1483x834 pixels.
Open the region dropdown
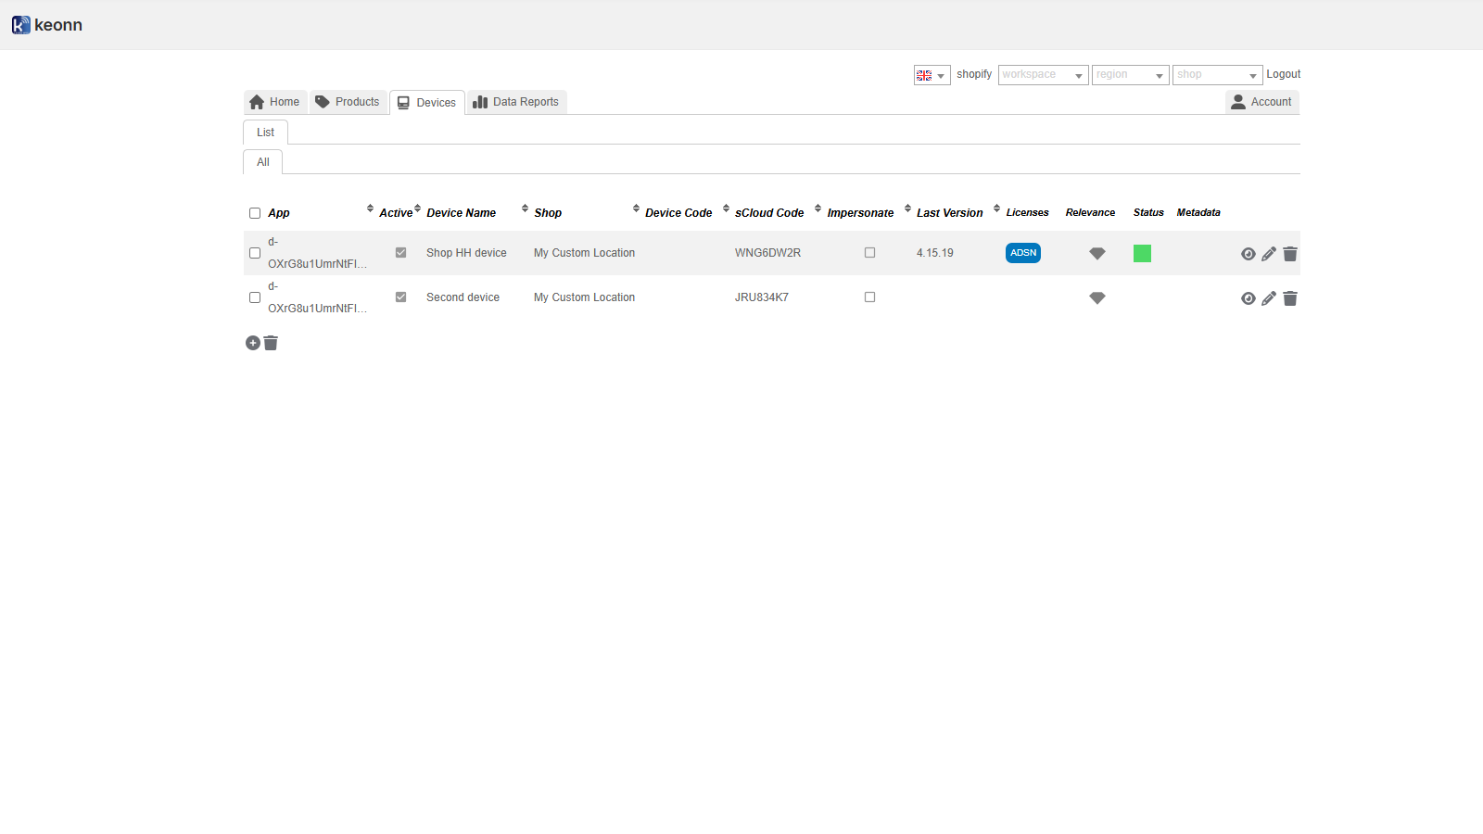[1130, 75]
